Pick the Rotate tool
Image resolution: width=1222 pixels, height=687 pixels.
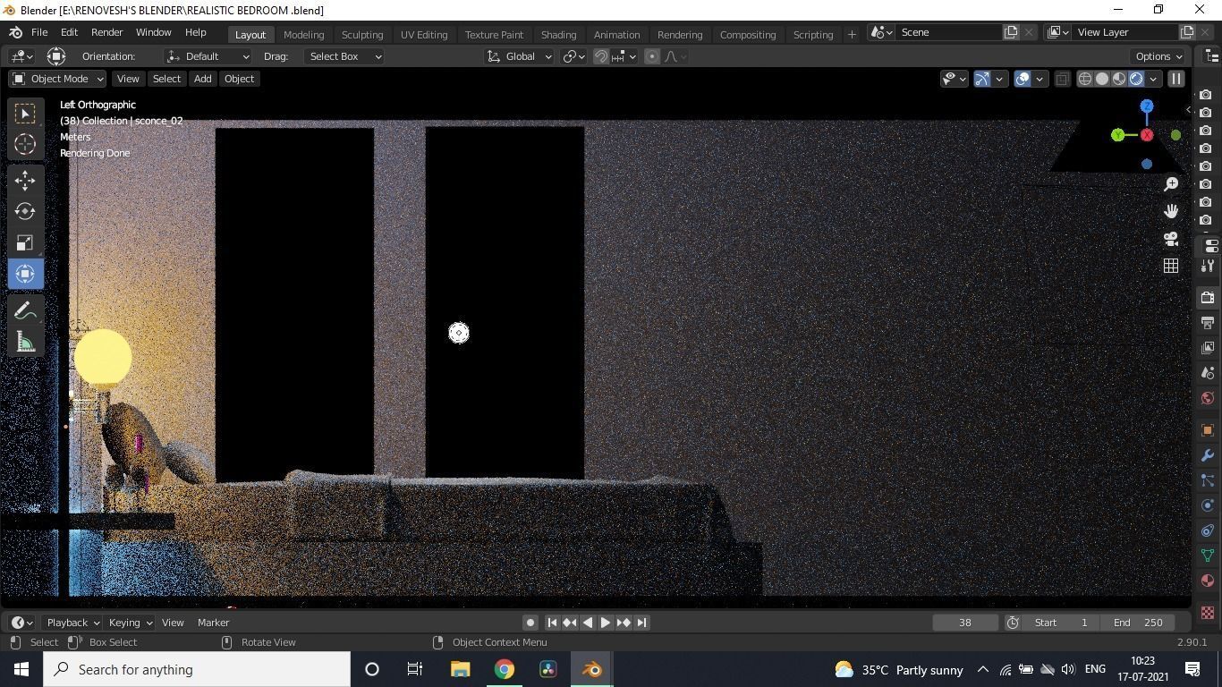point(25,212)
